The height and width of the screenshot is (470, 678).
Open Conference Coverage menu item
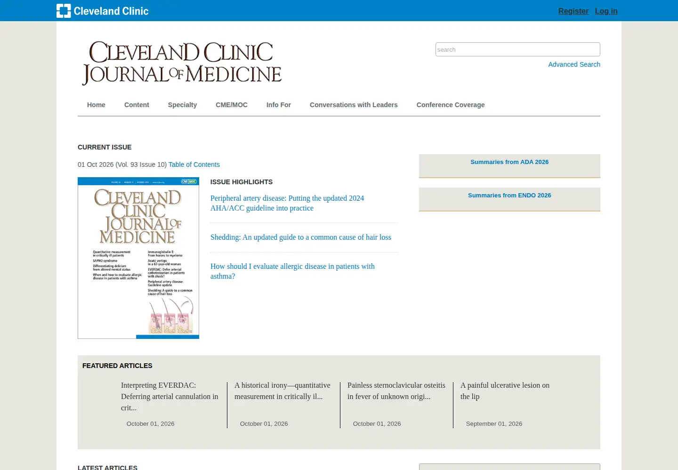pyautogui.click(x=451, y=105)
